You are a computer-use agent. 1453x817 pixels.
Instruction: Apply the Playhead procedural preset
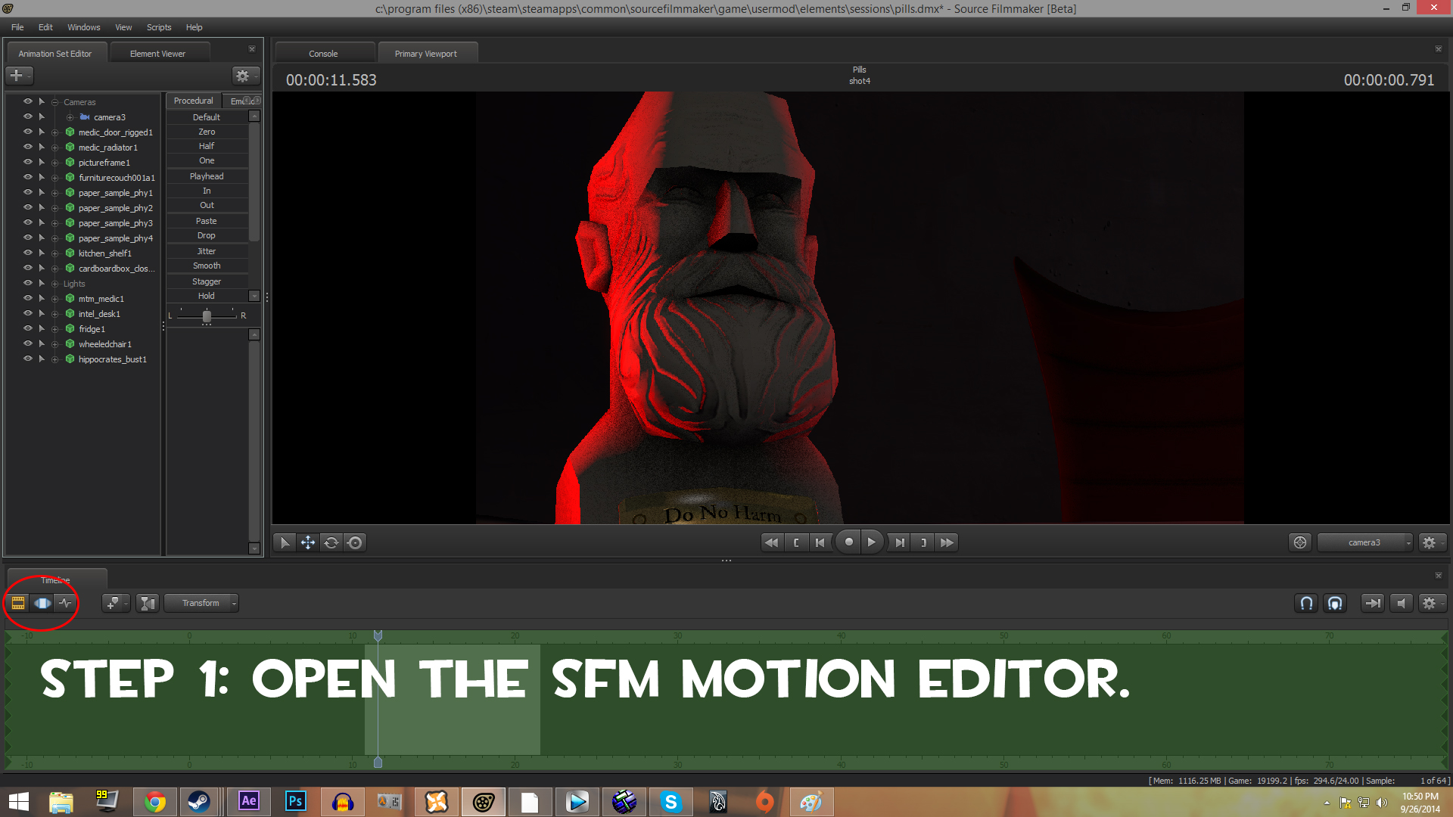(207, 176)
